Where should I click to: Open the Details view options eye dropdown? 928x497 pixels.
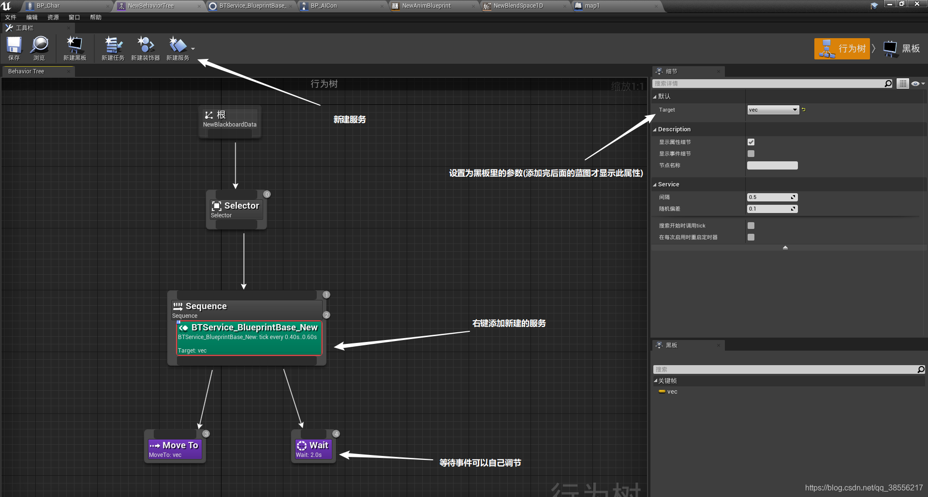918,84
